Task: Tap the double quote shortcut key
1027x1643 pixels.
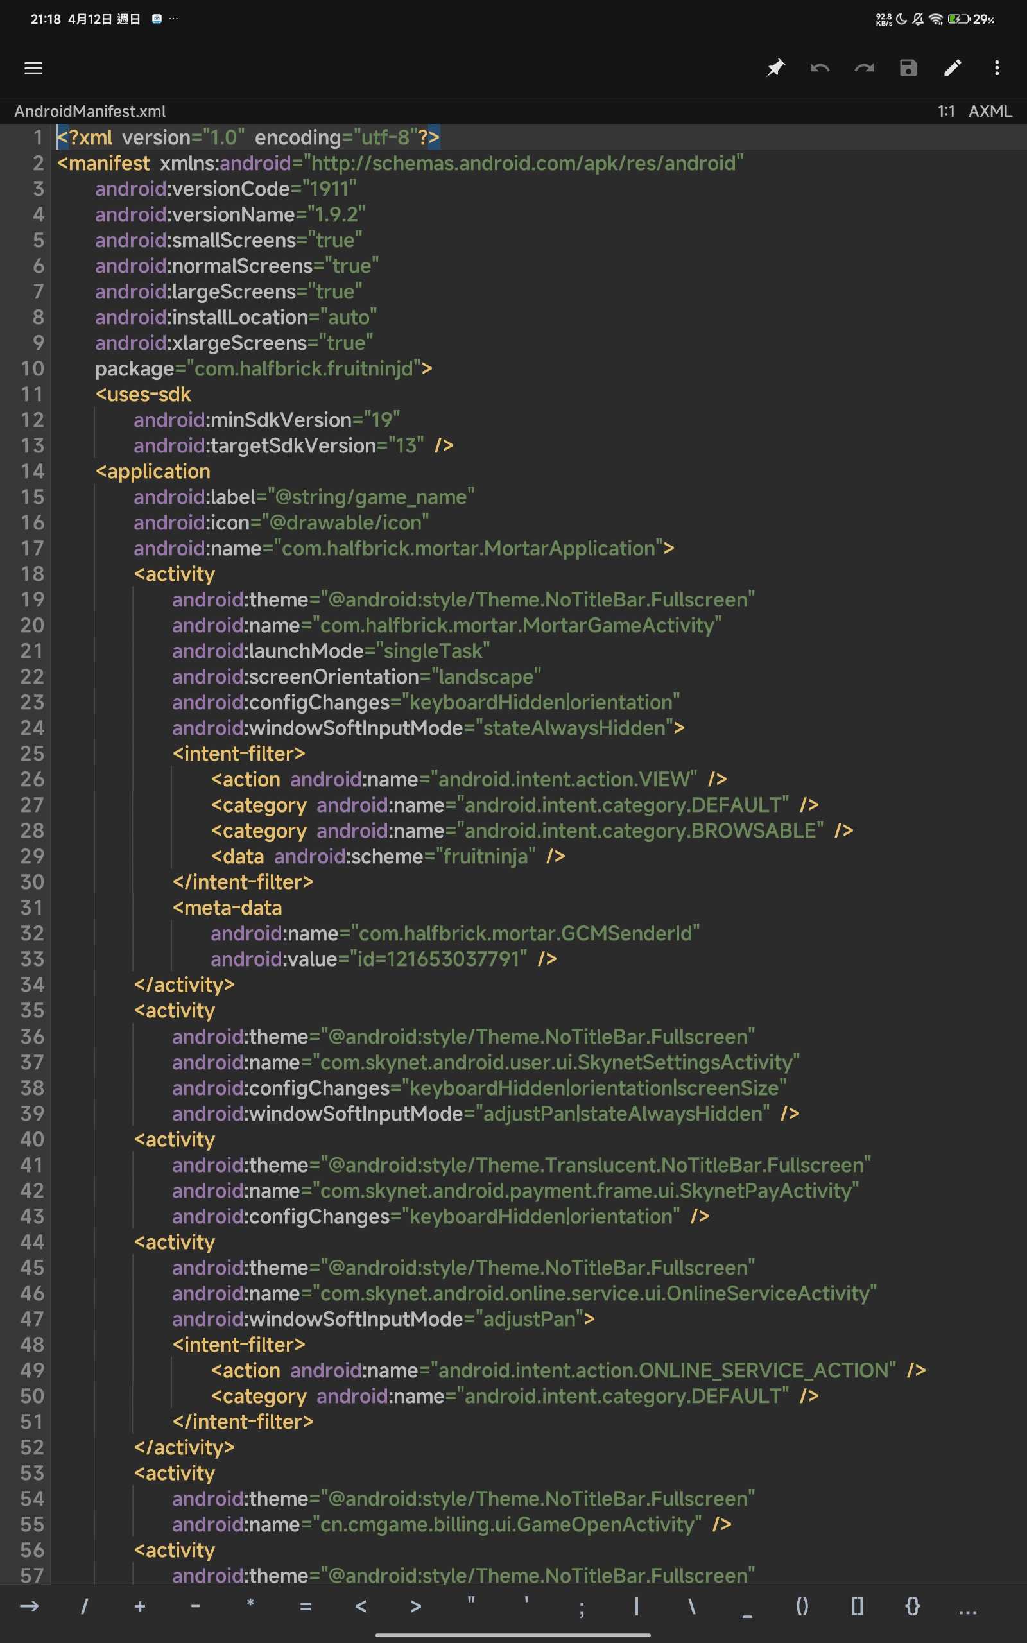Action: (470, 1606)
